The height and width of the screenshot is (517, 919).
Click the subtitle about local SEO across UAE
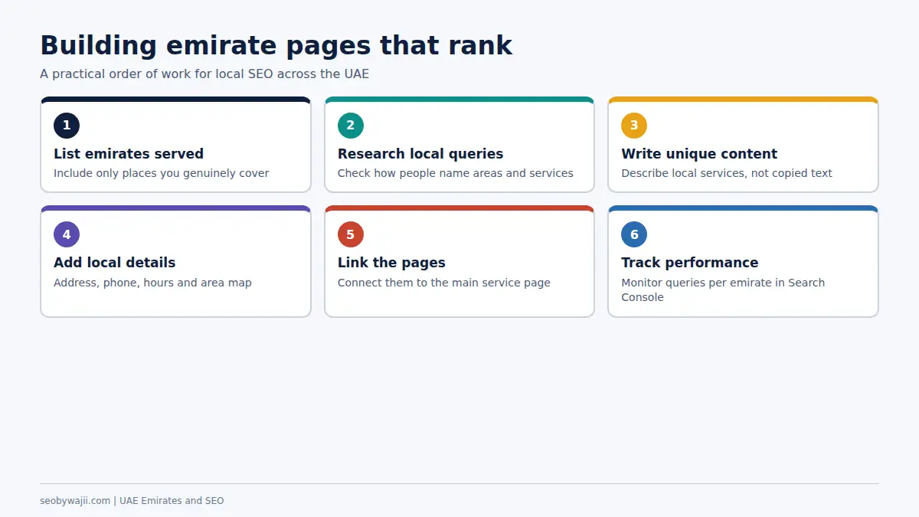coord(204,74)
